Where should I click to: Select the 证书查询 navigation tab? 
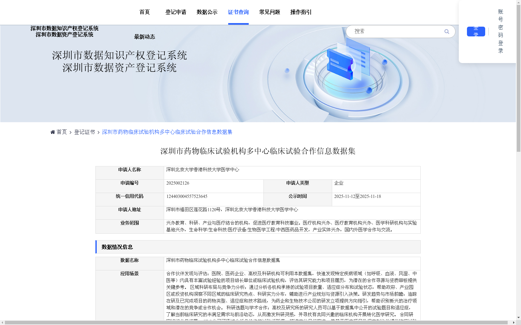tap(238, 12)
